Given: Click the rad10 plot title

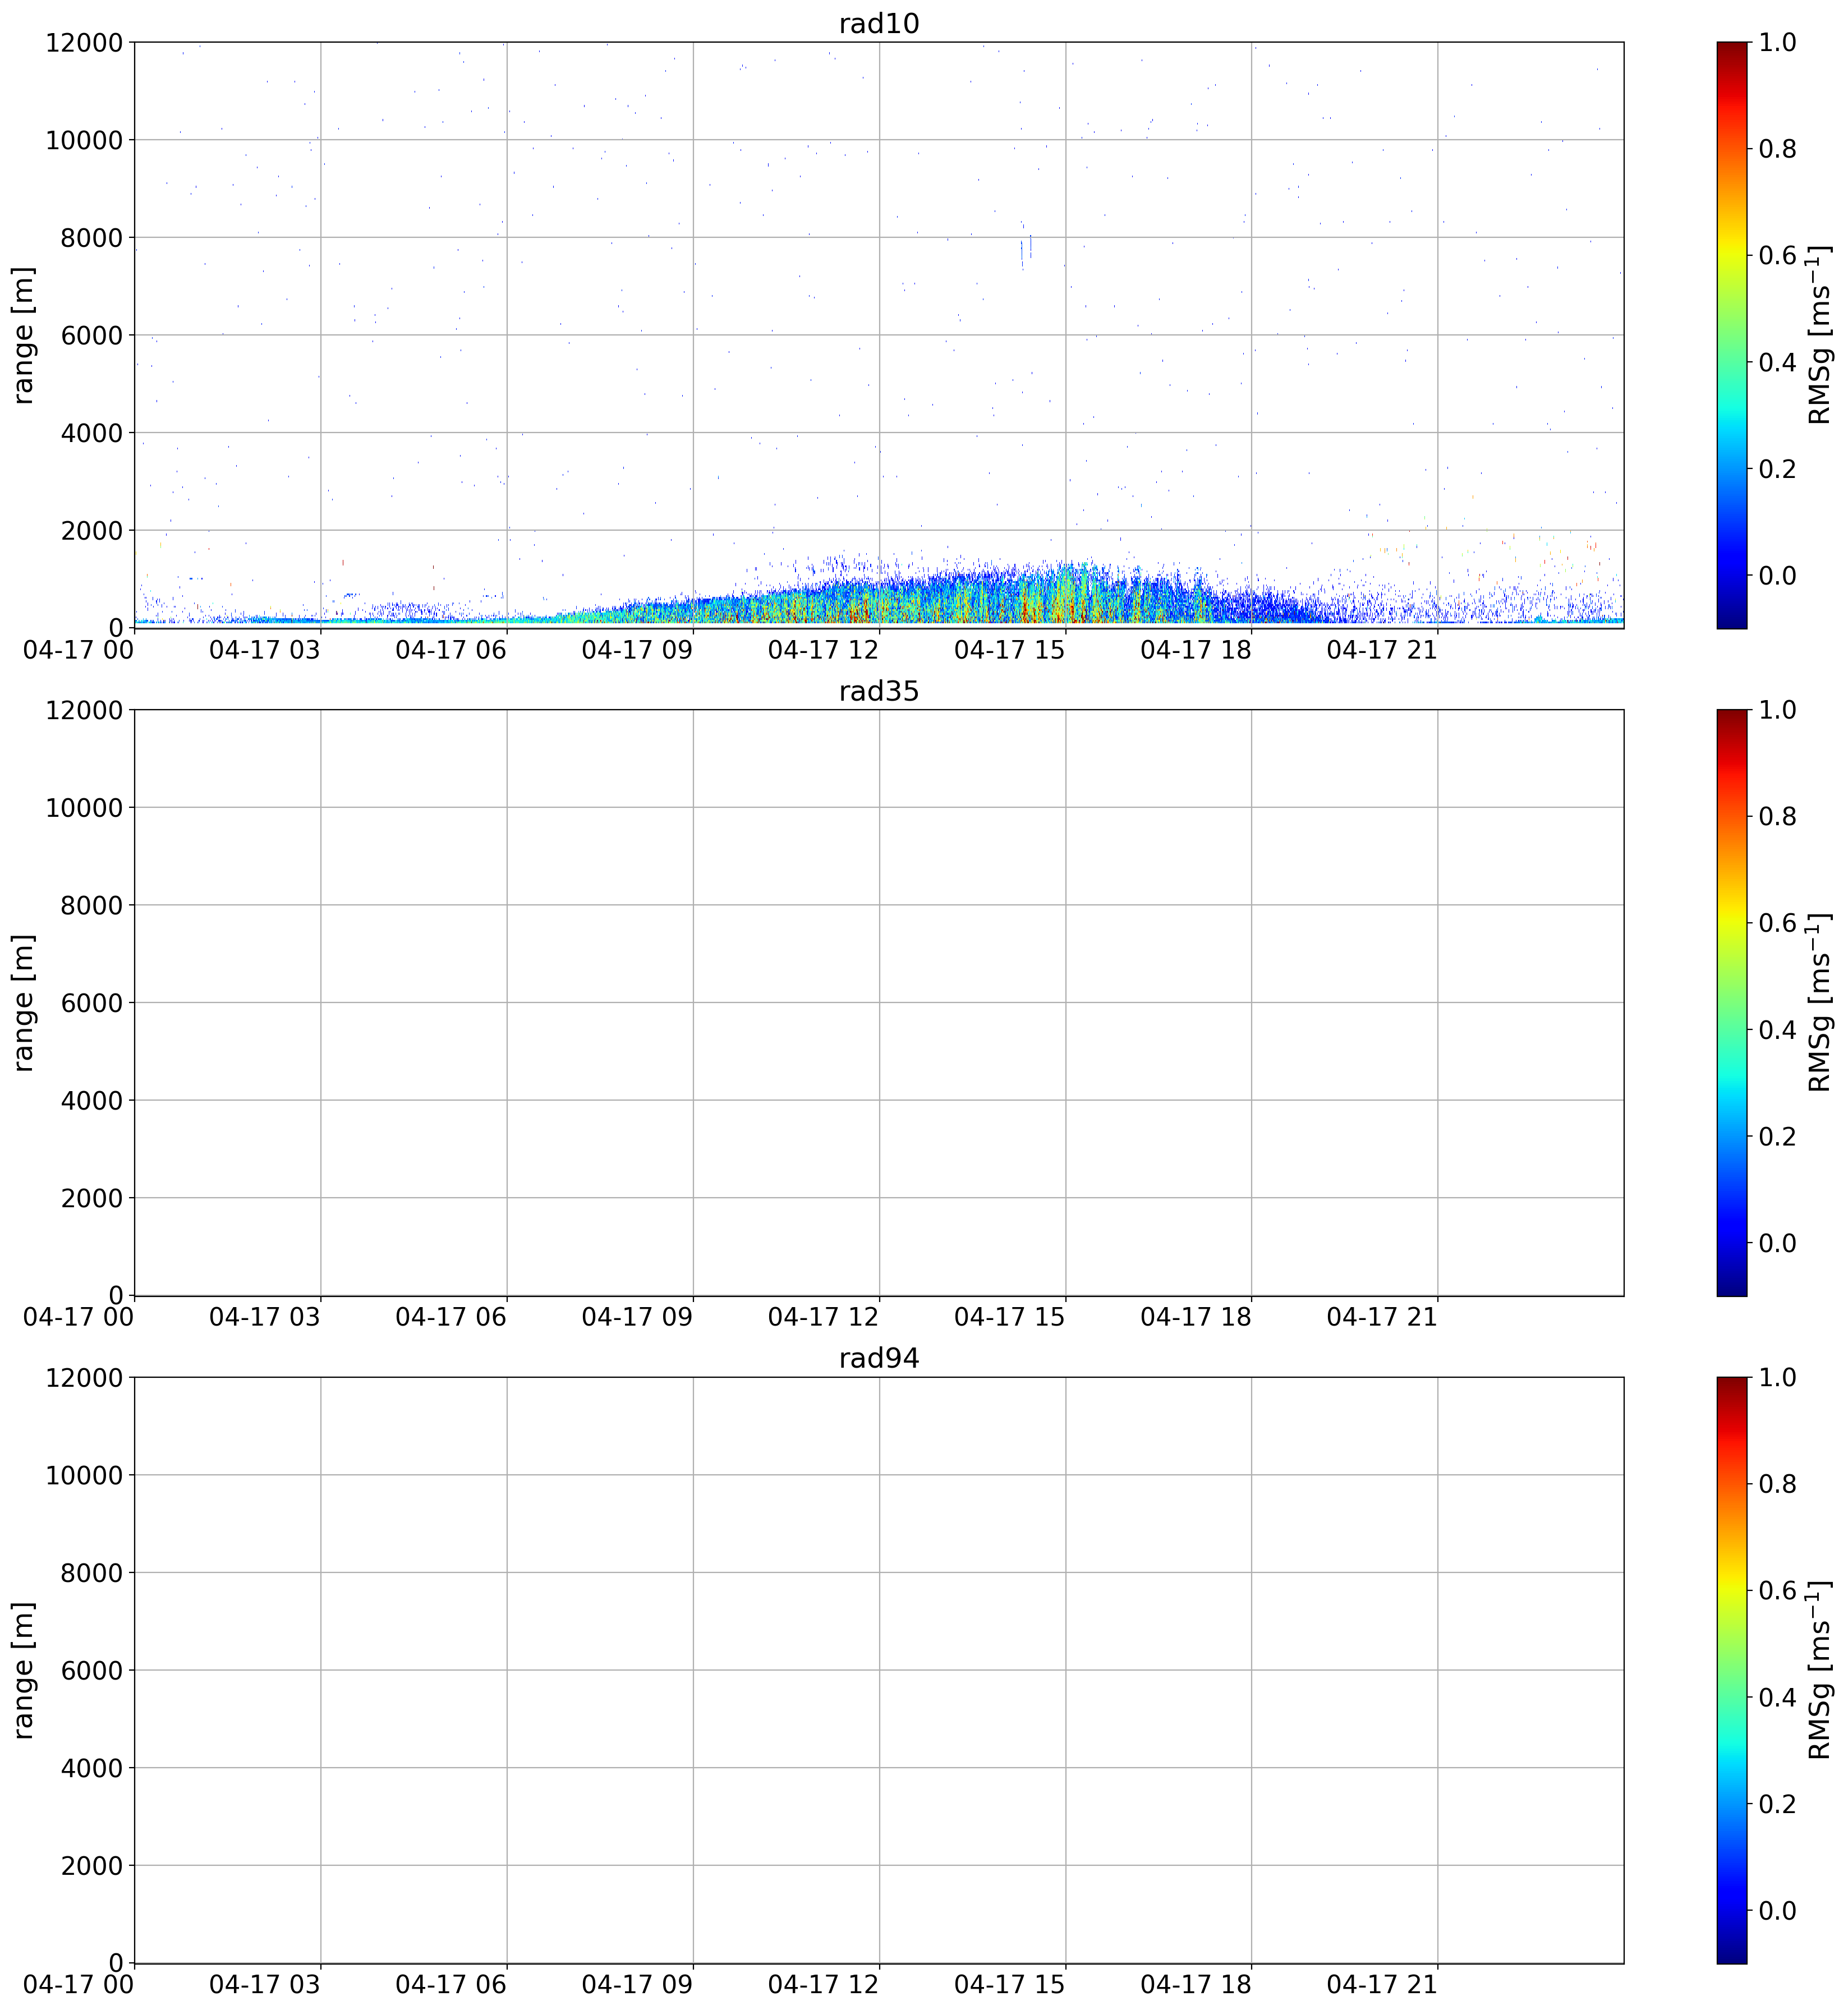Looking at the screenshot, I should pos(878,24).
